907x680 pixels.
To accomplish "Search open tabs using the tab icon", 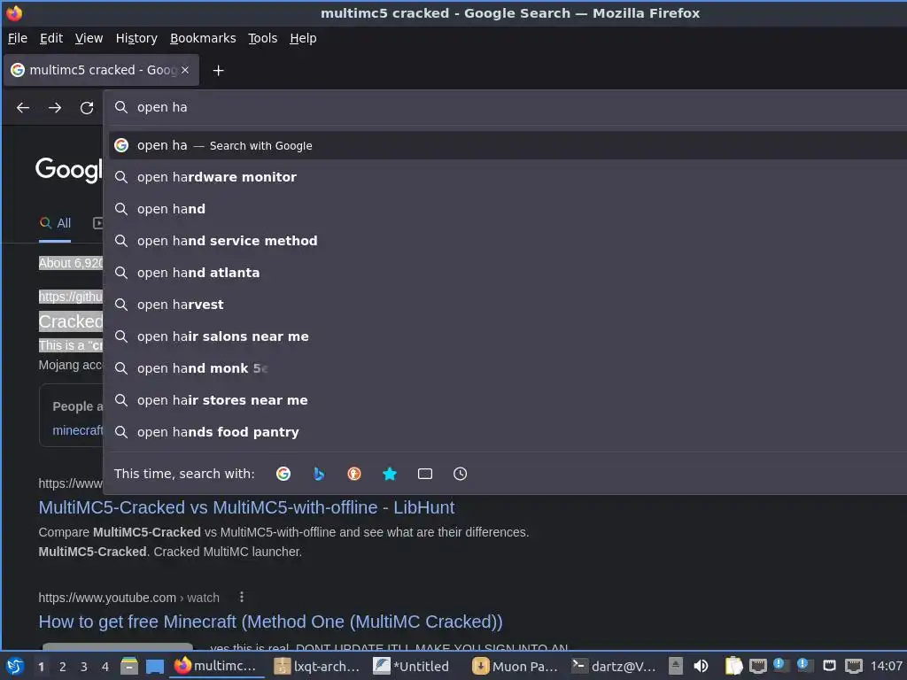I will coord(425,475).
